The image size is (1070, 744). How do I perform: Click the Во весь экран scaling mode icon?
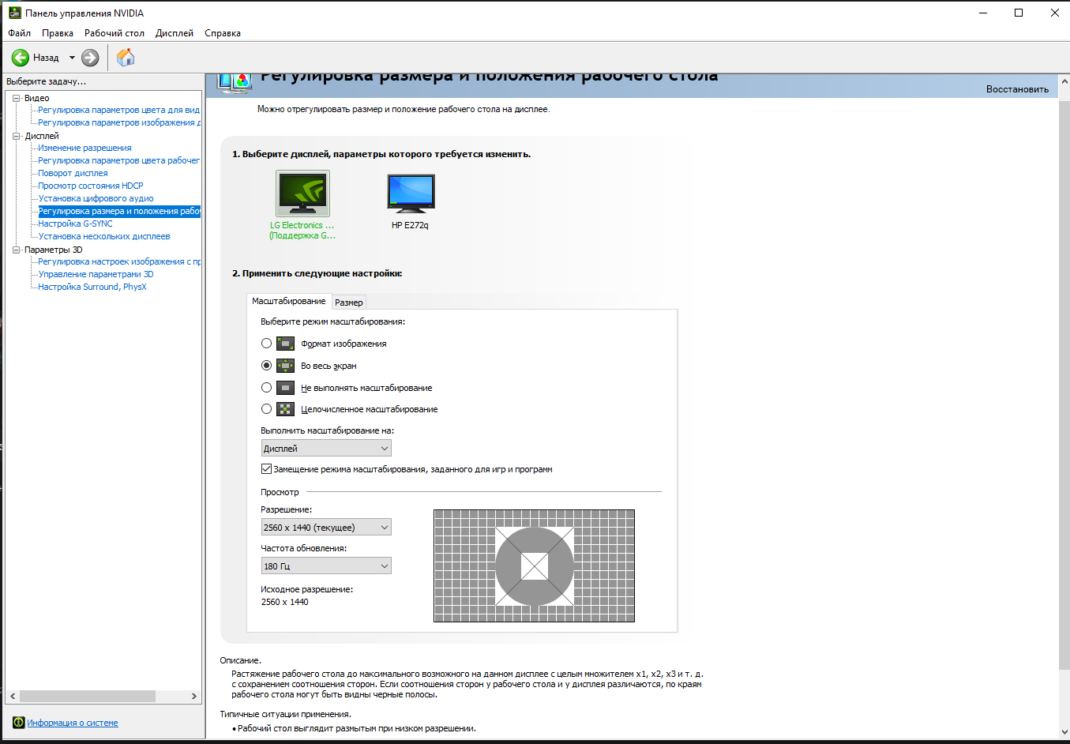(285, 366)
